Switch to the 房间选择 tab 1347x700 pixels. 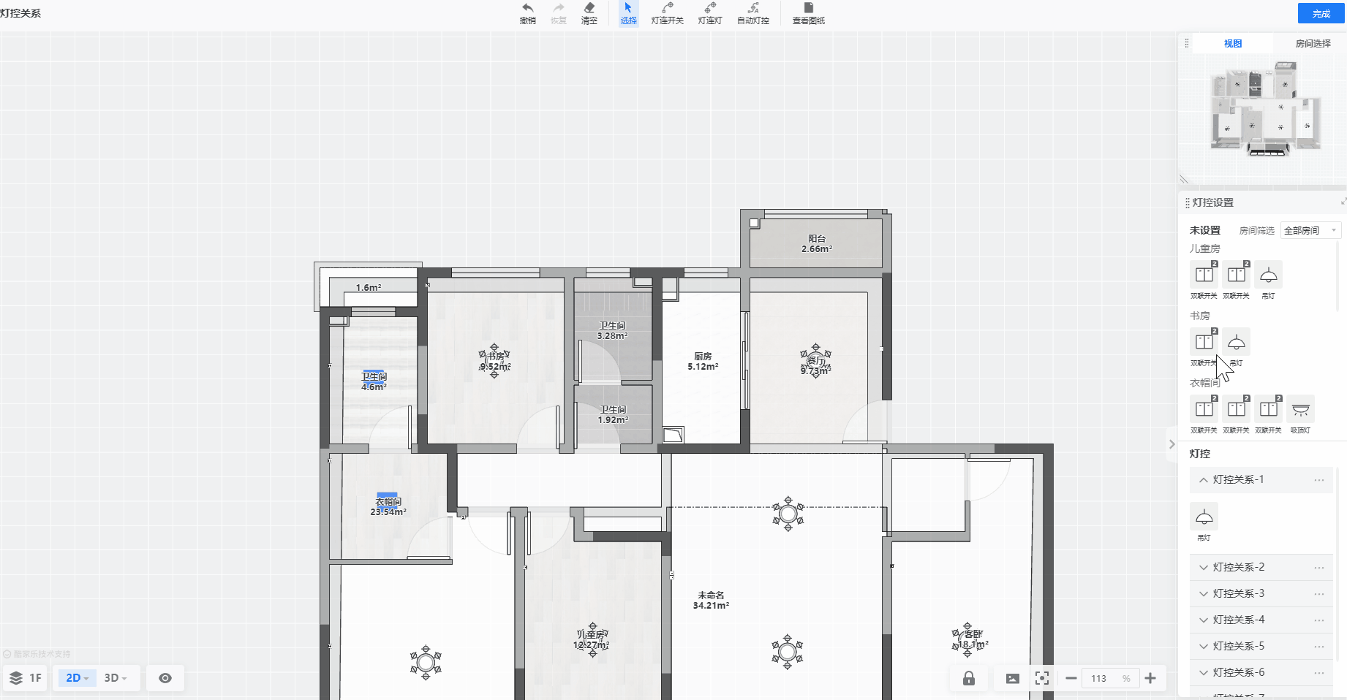pyautogui.click(x=1313, y=44)
